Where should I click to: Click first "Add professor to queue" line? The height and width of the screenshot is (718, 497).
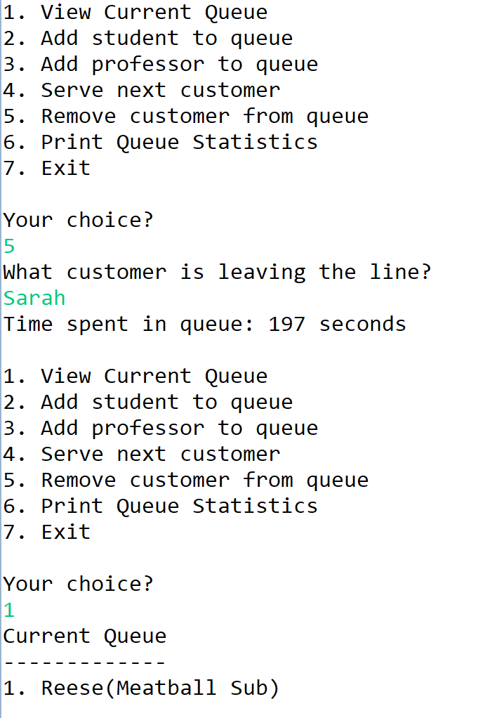point(161,65)
